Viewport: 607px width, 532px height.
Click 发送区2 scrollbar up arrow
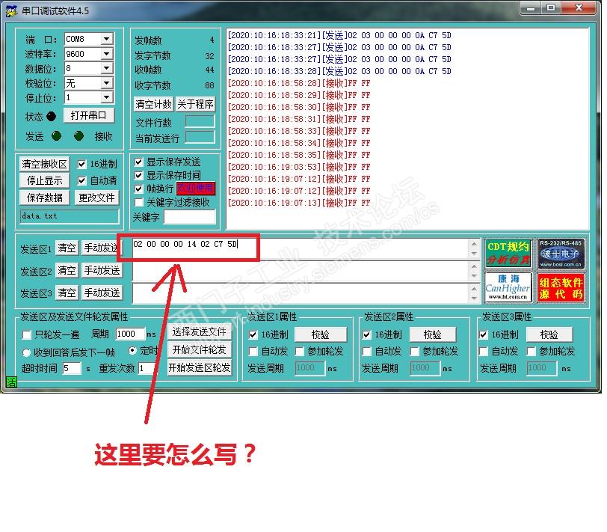click(x=474, y=266)
